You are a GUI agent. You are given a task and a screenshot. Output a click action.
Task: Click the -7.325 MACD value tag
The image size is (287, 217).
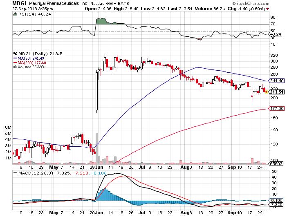276,205
